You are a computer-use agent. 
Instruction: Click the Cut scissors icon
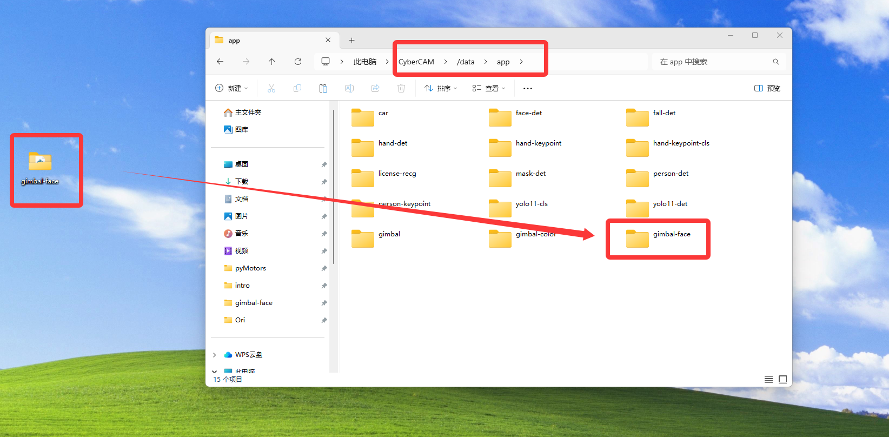pyautogui.click(x=271, y=88)
